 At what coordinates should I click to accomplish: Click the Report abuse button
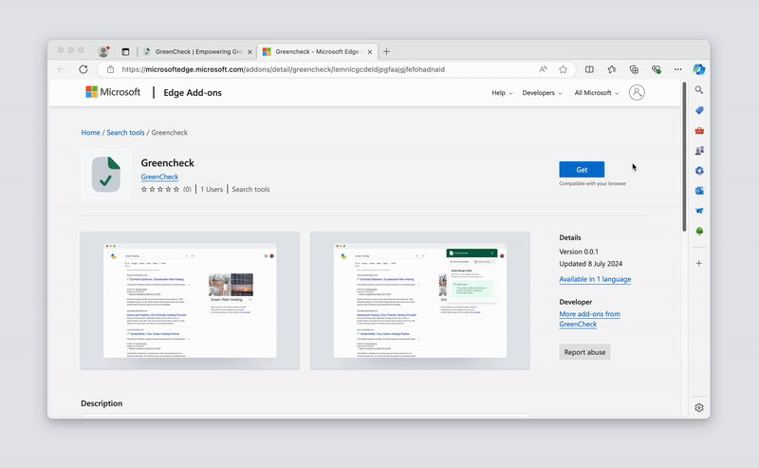(584, 352)
